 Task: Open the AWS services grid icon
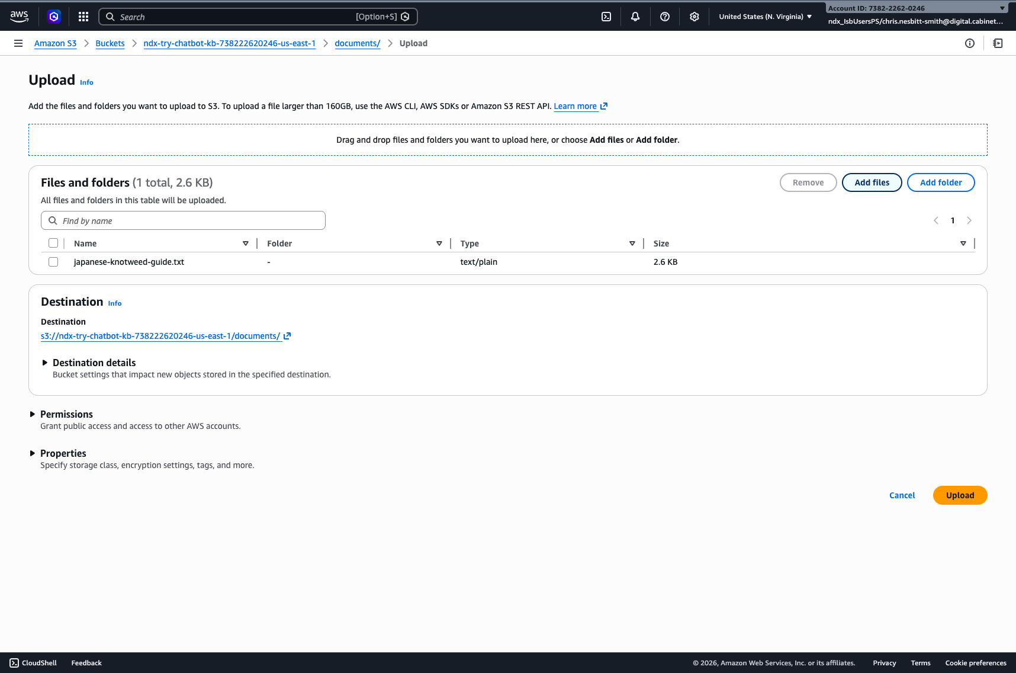[x=83, y=16]
